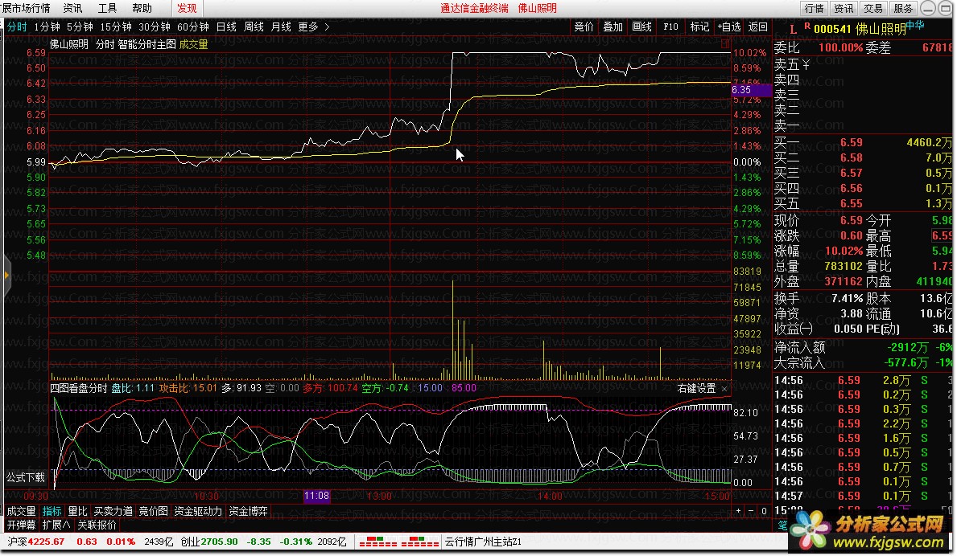Select the 竞价图 bottom tab
The height and width of the screenshot is (556, 957).
(153, 512)
